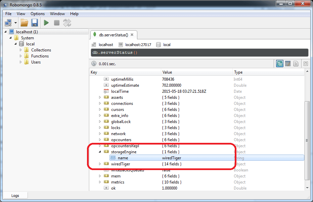Screen dimensions: 313x202
Task: Open the Options menu
Action: point(38,13)
